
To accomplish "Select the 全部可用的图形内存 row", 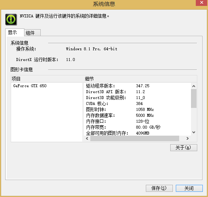I will [x=137, y=133].
